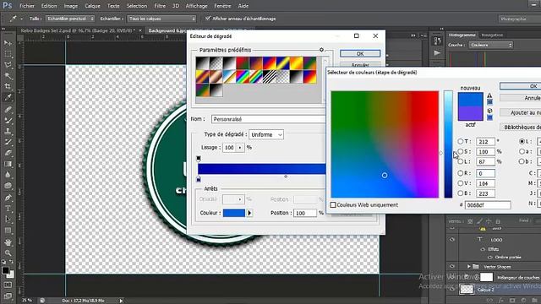Select the Path Selection tool
This screenshot has height=304, width=541.
tap(8, 220)
